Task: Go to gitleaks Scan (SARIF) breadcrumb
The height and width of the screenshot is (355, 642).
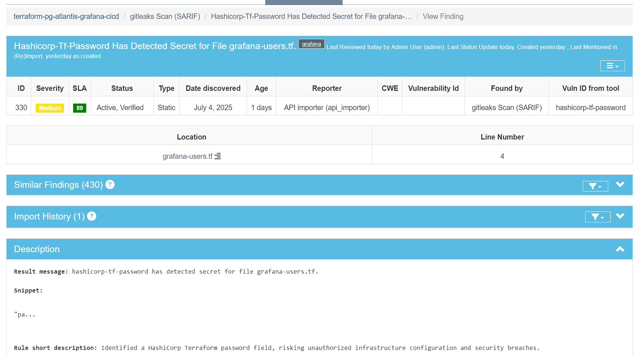Action: pyautogui.click(x=165, y=16)
